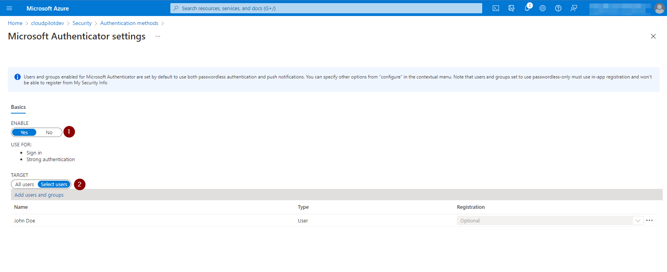
Task: Open the ellipsis next to the page title
Action: (x=158, y=36)
